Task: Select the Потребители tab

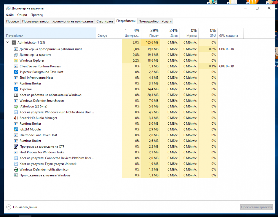Action: click(126, 21)
